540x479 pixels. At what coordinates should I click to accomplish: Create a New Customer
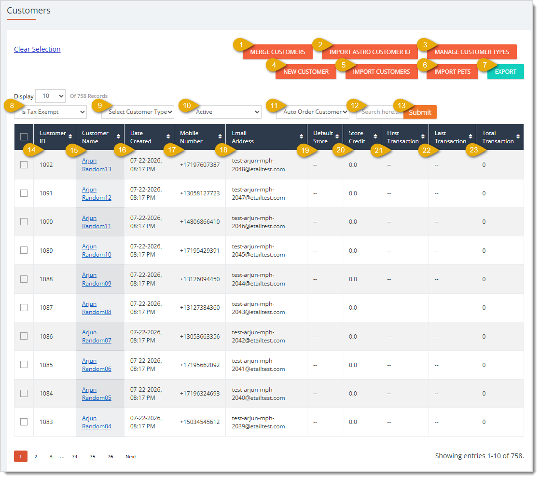pos(306,72)
